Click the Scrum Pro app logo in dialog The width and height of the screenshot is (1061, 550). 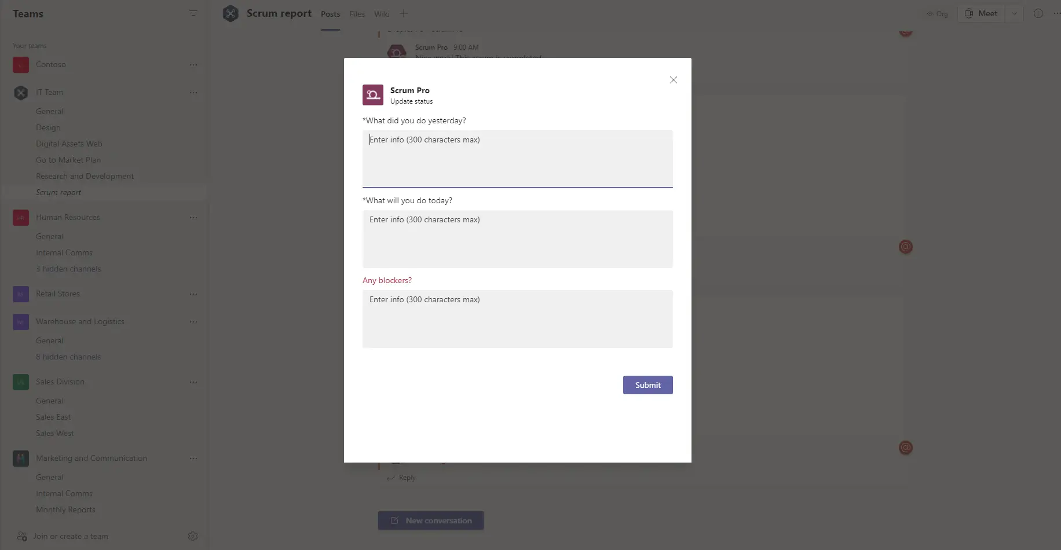(373, 95)
